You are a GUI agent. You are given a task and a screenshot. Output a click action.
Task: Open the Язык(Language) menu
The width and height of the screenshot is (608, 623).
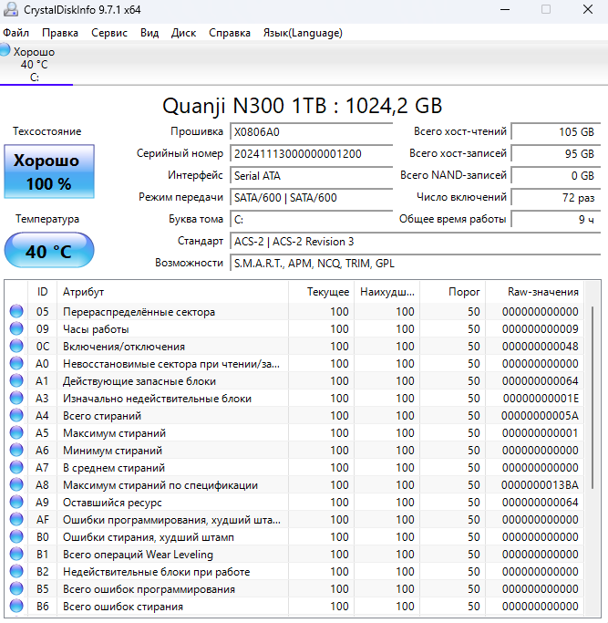click(303, 33)
